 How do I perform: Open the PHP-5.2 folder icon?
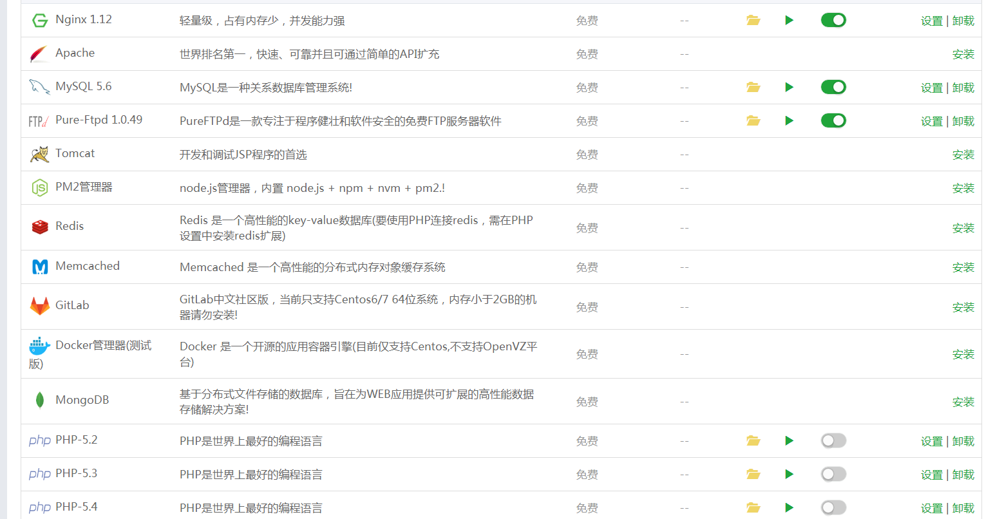pos(753,441)
